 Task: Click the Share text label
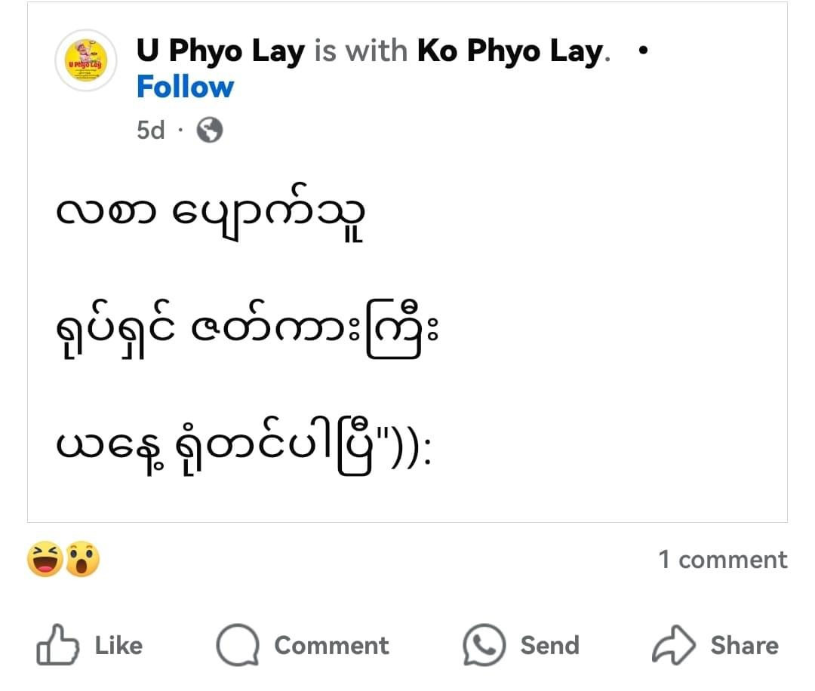744,646
